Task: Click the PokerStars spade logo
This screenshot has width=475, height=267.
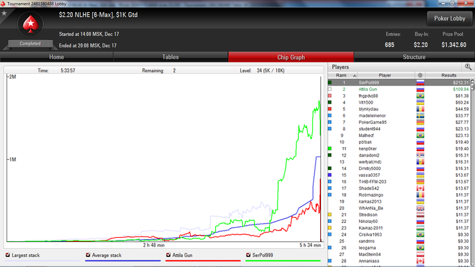Action: 31,24
